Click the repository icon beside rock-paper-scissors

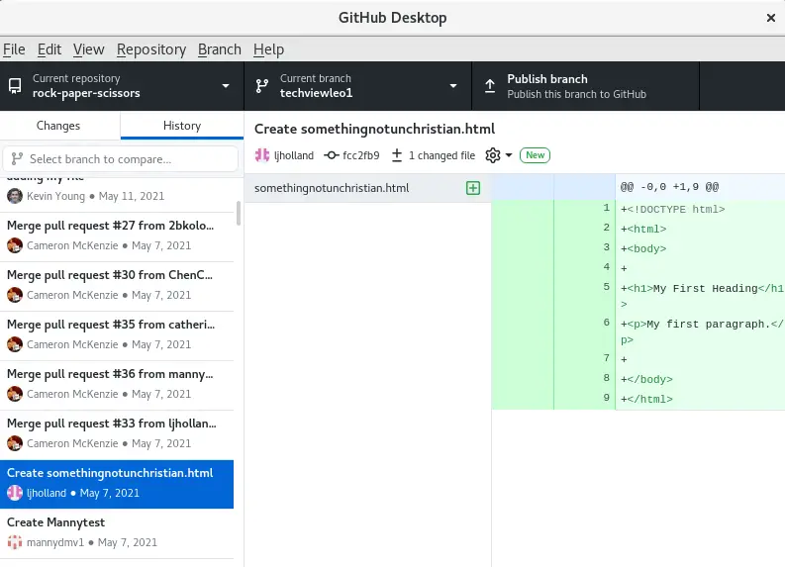[x=15, y=86]
